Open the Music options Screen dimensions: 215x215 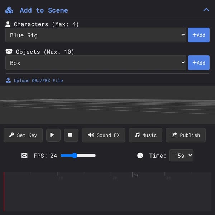[x=145, y=135]
